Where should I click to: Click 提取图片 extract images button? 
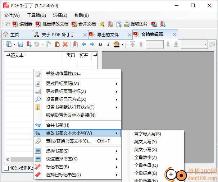[x=136, y=24]
